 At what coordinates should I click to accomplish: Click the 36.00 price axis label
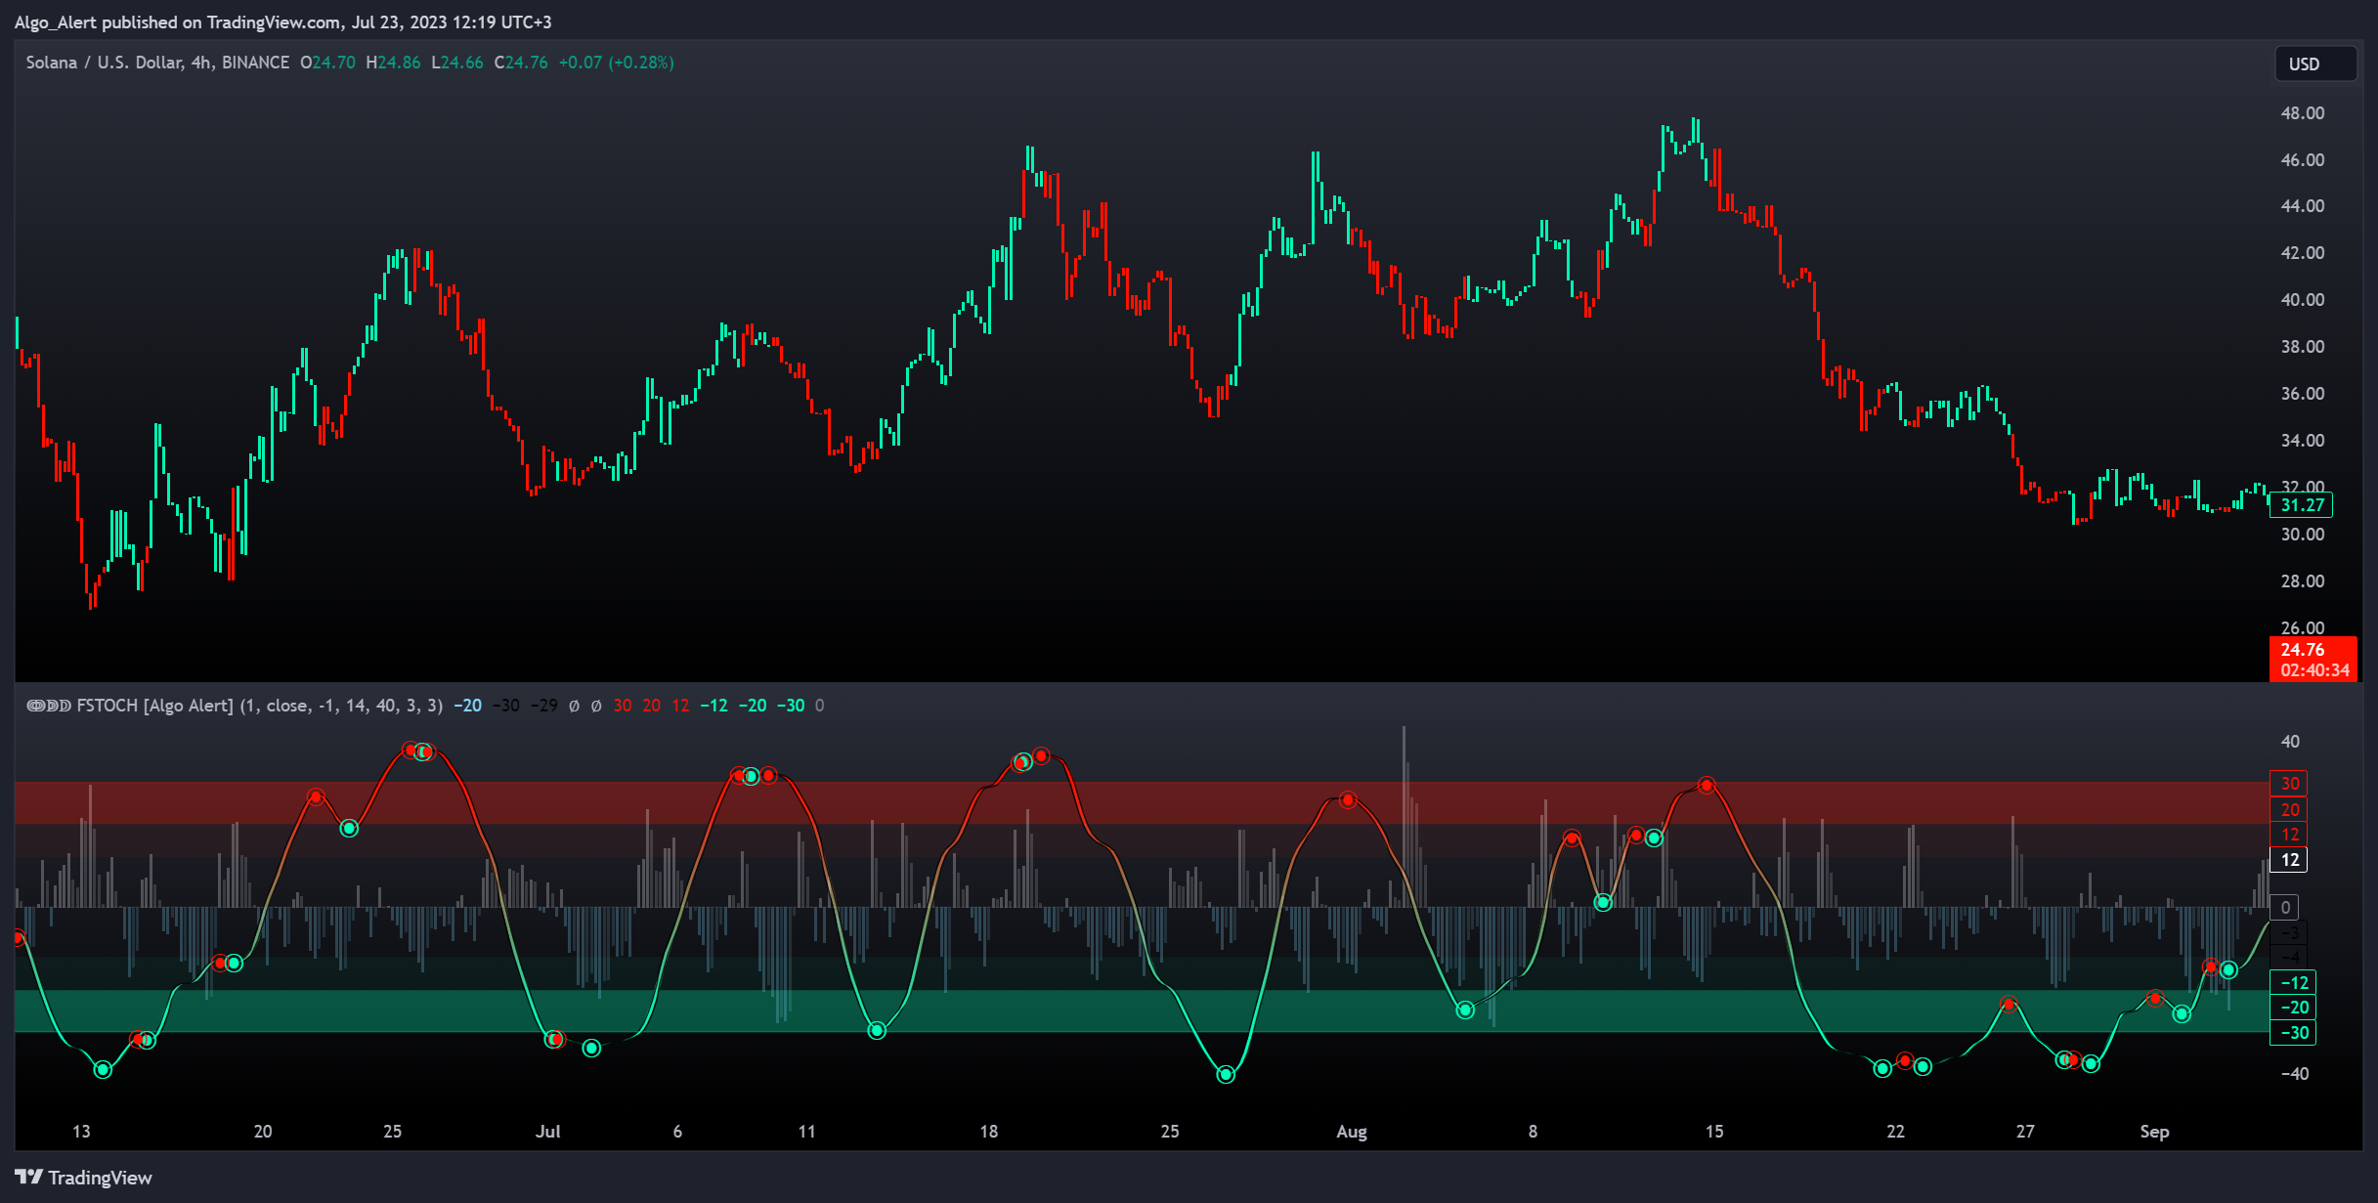[2303, 393]
